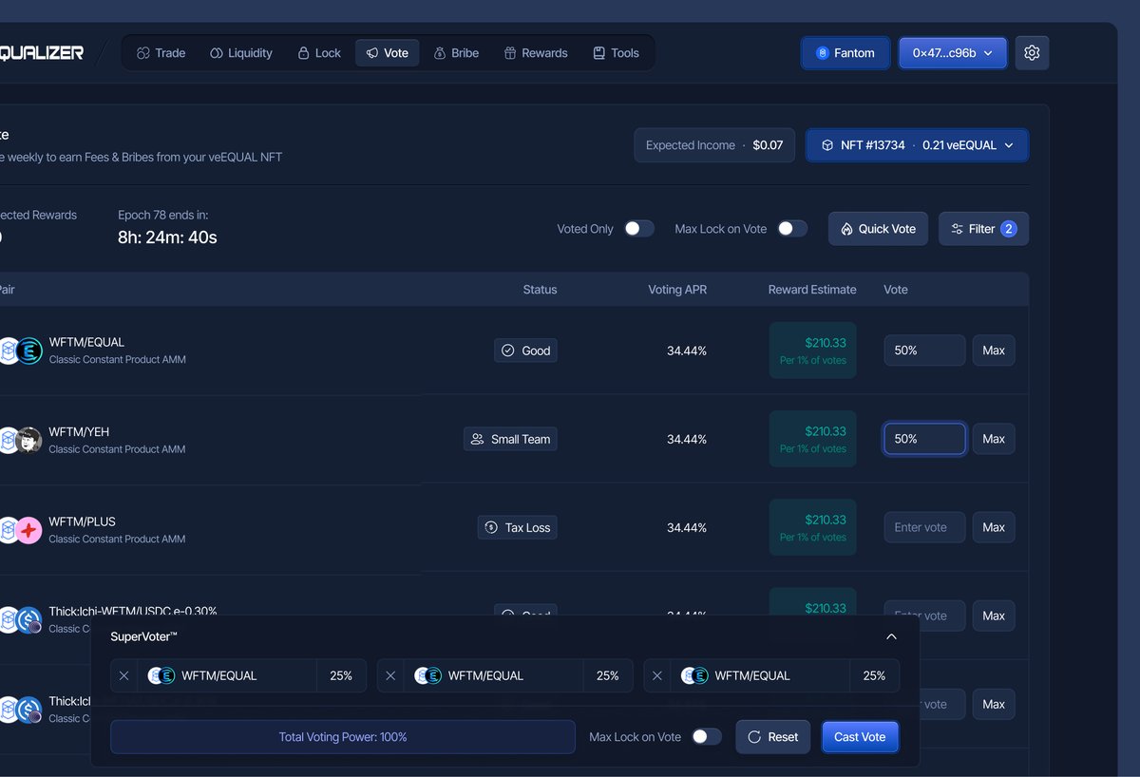
Task: Open the Trade tab
Action: (161, 53)
